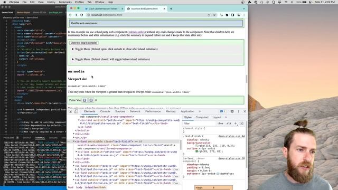The height and width of the screenshot is (190, 338).
Task: Close the localhost demo.html tab
Action: (x=164, y=9)
